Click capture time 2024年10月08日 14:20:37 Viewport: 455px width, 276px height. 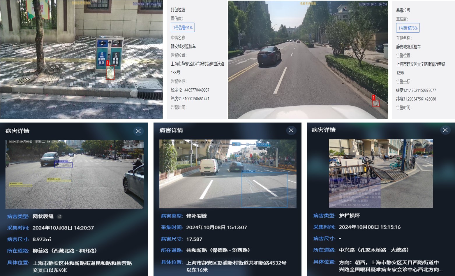tap(63, 228)
